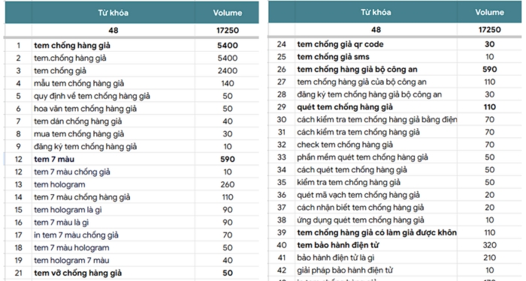
Task: Click the volume value 320
Action: (x=489, y=245)
